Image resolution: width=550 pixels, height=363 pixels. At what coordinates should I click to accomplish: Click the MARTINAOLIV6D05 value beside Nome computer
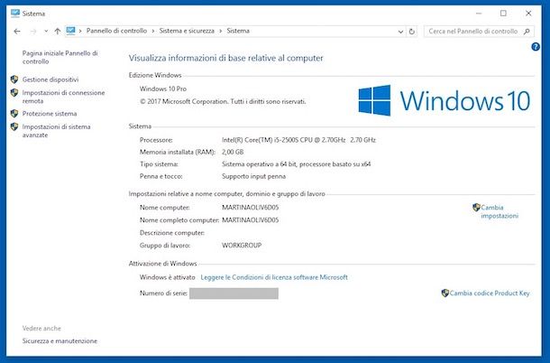pos(250,208)
